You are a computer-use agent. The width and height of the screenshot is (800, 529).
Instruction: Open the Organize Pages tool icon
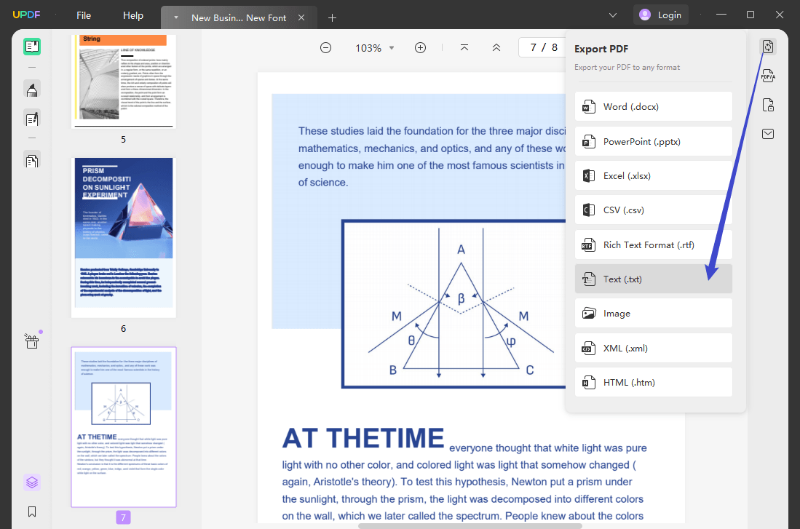pos(31,159)
